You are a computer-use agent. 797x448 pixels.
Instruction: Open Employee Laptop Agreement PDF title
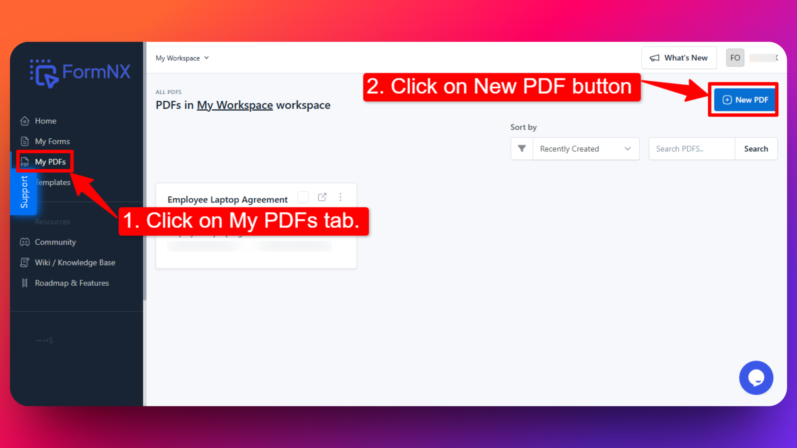tap(227, 200)
